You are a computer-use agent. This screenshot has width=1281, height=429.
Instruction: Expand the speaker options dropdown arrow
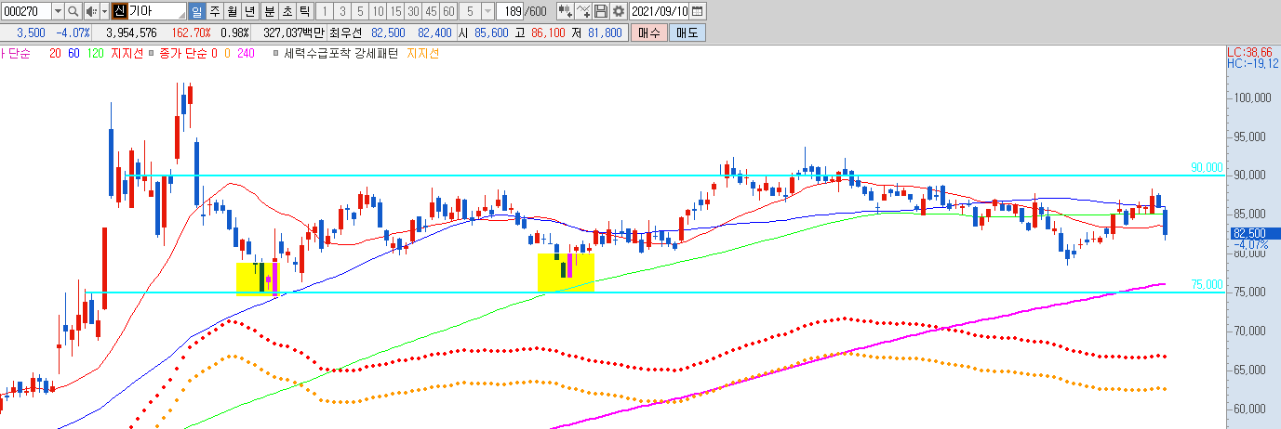(x=103, y=11)
